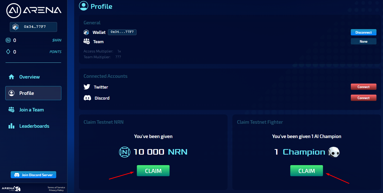The image size is (383, 193).
Task: Open the Overview page
Action: click(33, 77)
